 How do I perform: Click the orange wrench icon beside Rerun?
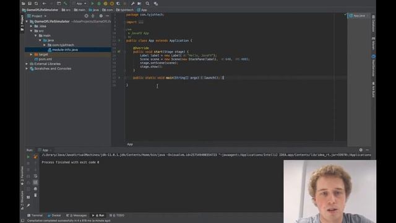point(35,157)
